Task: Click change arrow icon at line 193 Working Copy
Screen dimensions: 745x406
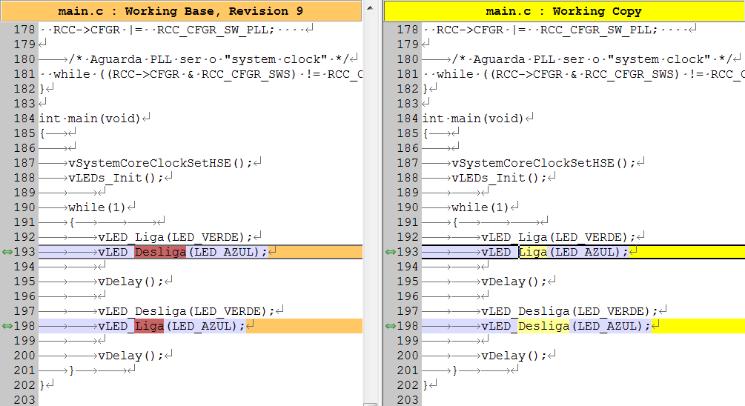Action: 390,252
